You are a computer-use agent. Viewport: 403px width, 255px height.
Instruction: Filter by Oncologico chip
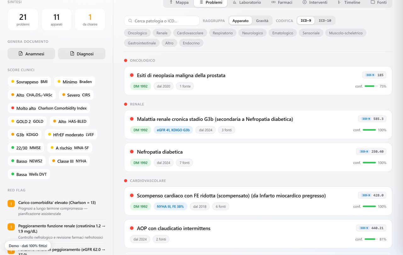137,33
